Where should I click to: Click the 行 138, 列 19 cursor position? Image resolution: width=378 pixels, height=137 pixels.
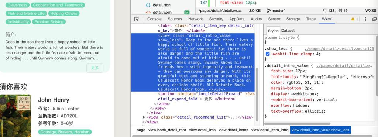(335, 11)
